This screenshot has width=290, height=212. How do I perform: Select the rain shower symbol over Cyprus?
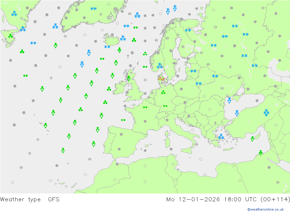253,139
